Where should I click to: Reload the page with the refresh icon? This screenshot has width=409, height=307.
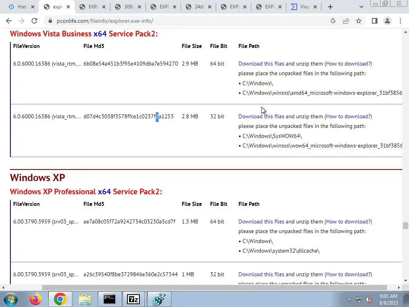pos(34,21)
